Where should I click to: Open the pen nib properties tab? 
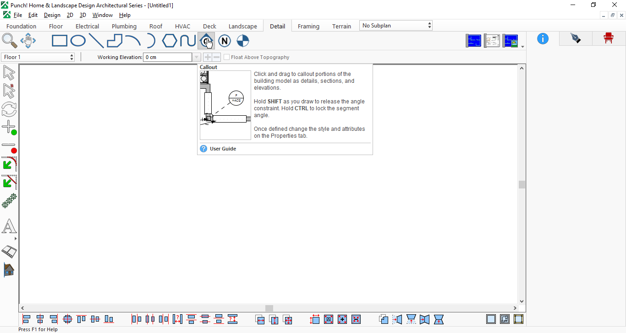point(576,38)
